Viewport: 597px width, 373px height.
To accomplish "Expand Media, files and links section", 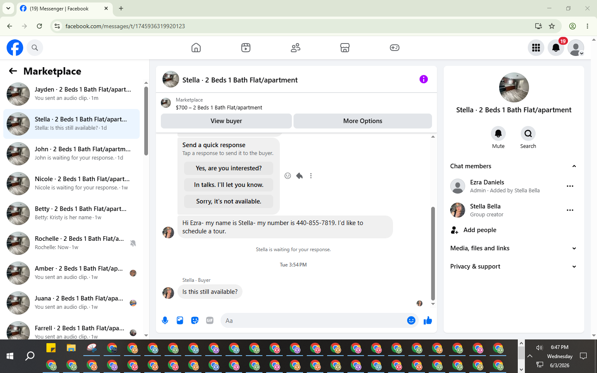I will click(x=514, y=248).
